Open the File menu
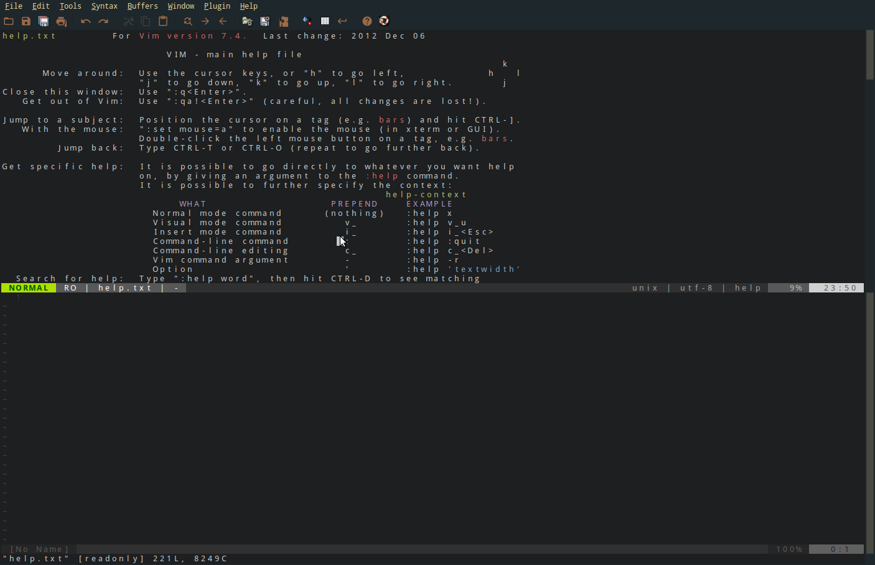 pyautogui.click(x=14, y=6)
